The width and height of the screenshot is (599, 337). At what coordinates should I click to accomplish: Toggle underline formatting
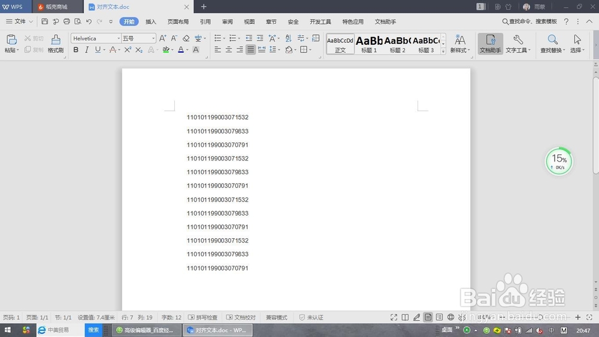pyautogui.click(x=98, y=50)
